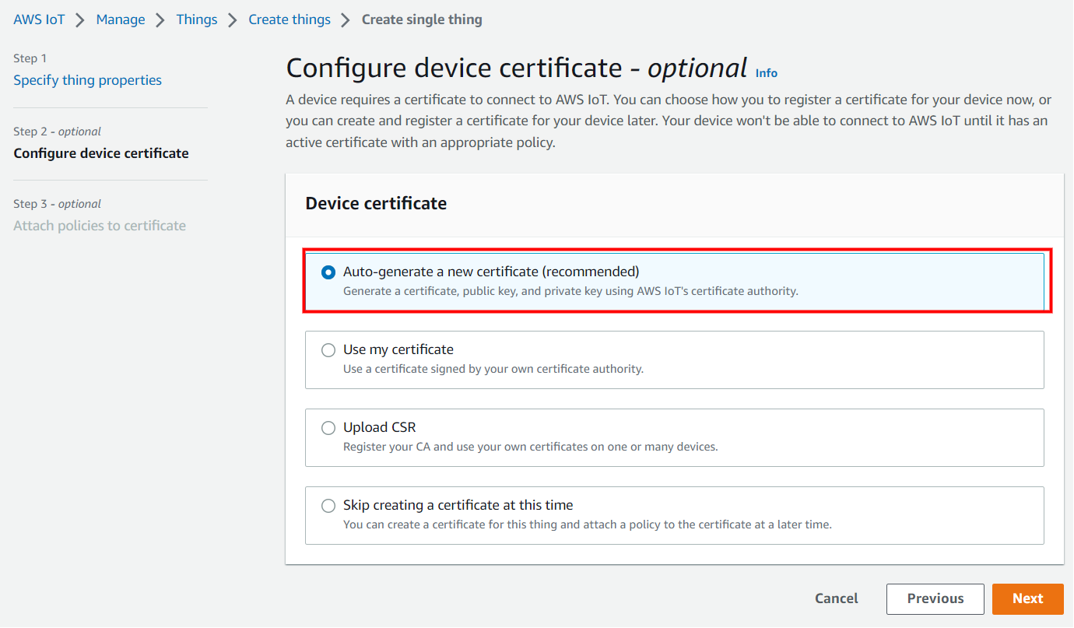Click the Previous button

click(935, 598)
